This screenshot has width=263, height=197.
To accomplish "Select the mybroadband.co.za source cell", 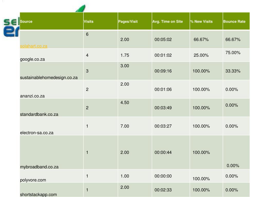I will click(51, 152).
